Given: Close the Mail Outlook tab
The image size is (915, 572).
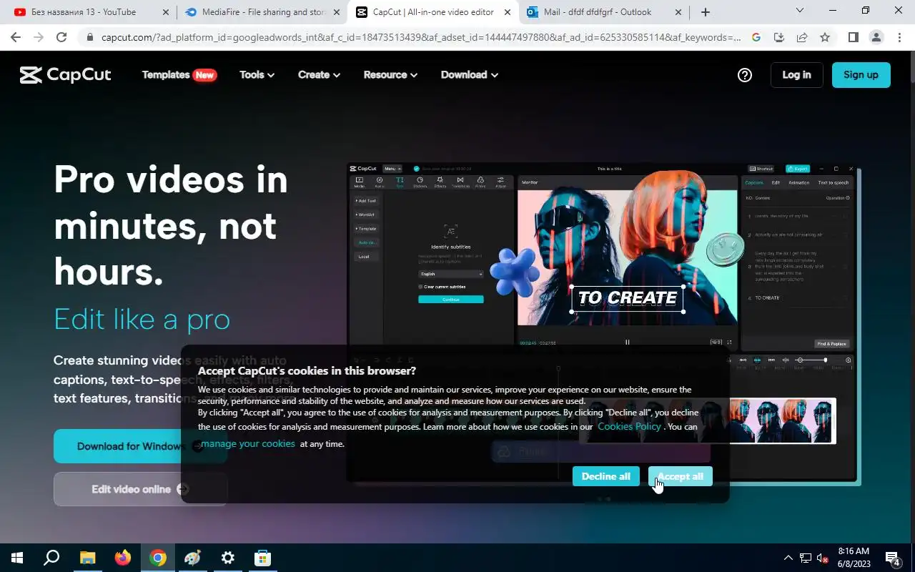Looking at the screenshot, I should 679,12.
